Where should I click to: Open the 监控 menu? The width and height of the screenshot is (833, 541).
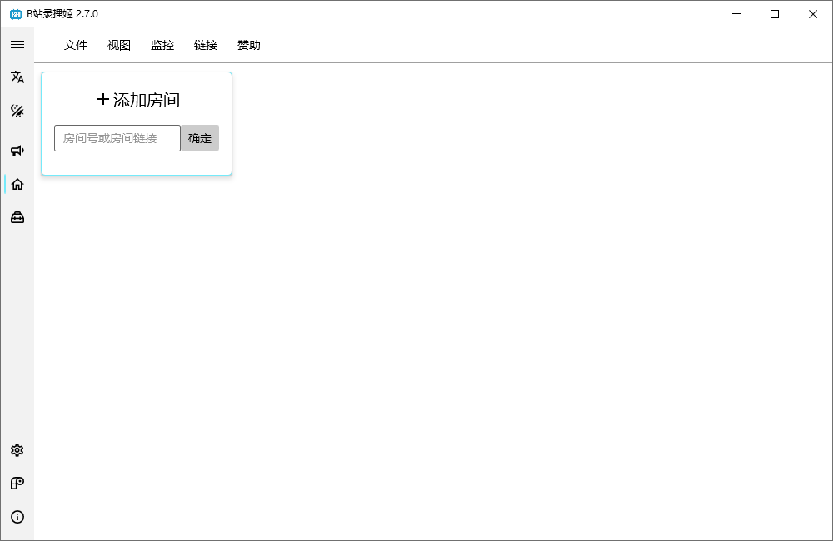coord(162,45)
